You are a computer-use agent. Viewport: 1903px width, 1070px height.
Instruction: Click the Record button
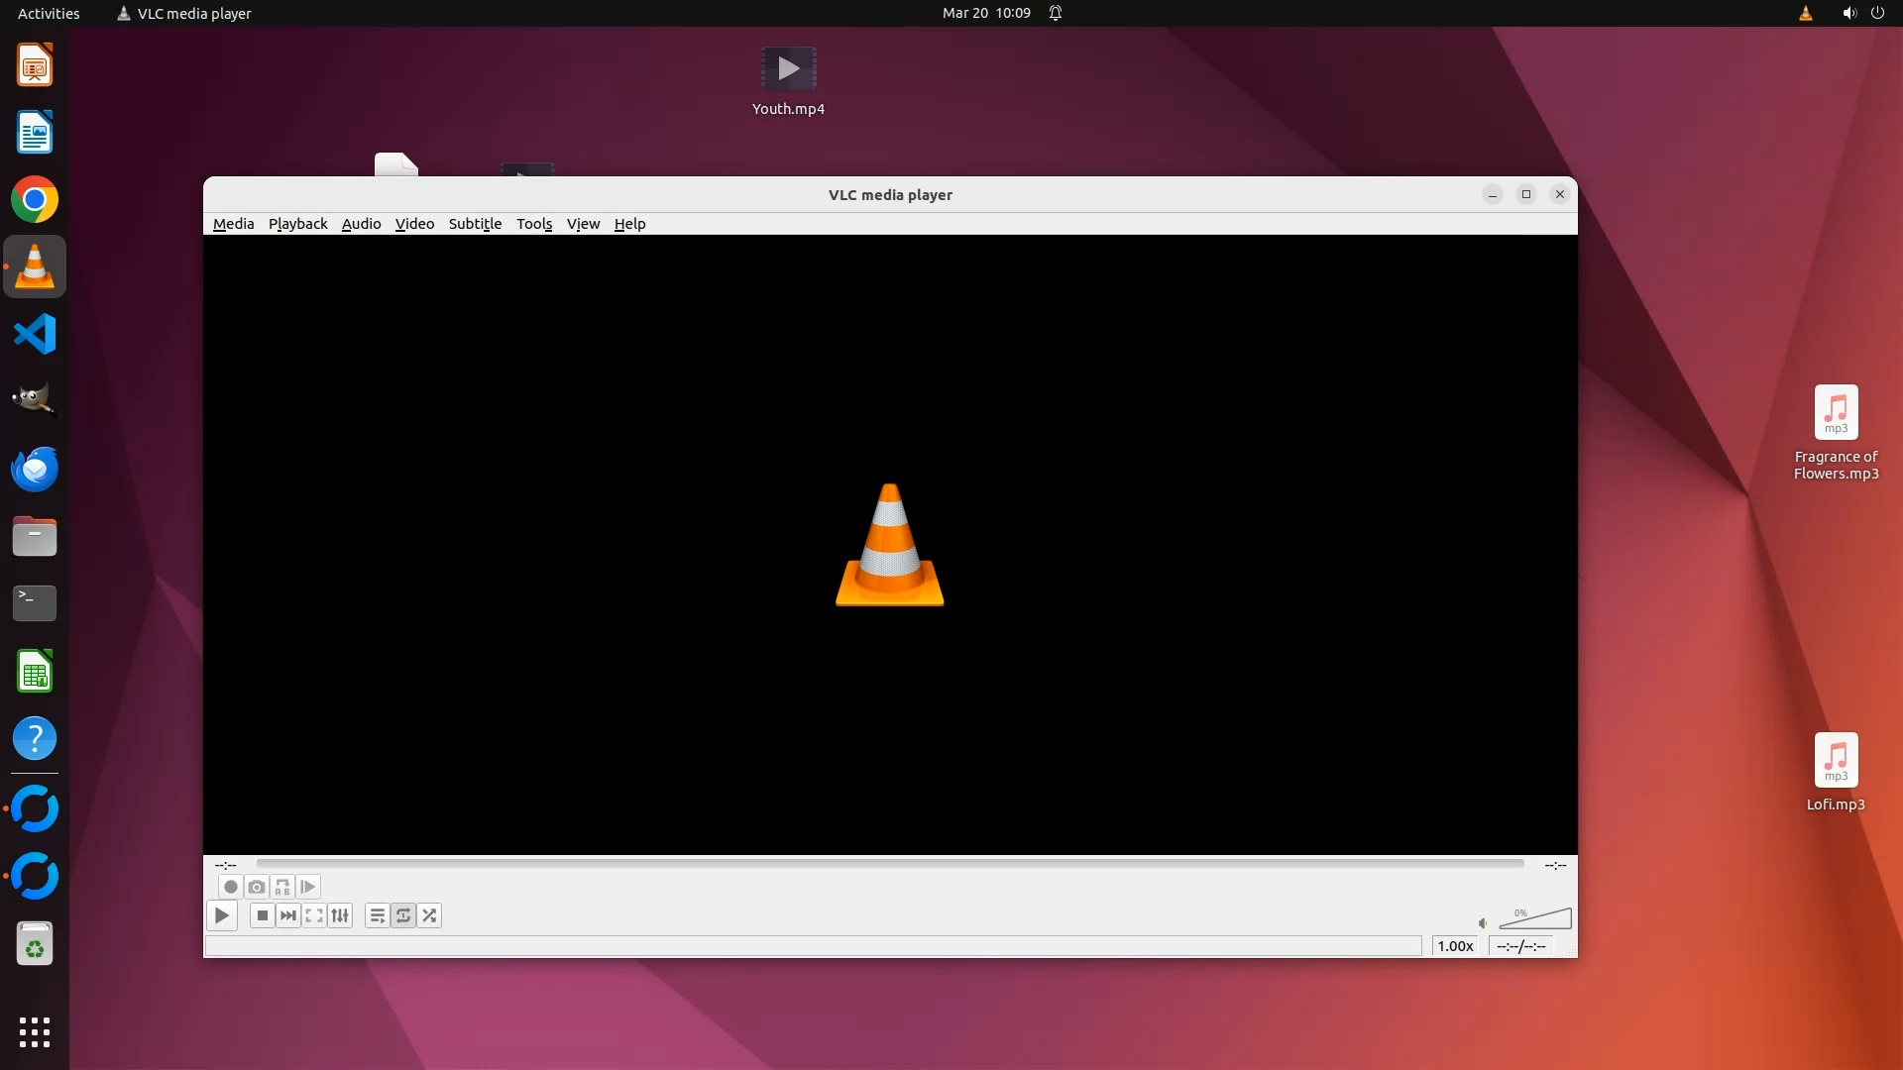point(231,887)
